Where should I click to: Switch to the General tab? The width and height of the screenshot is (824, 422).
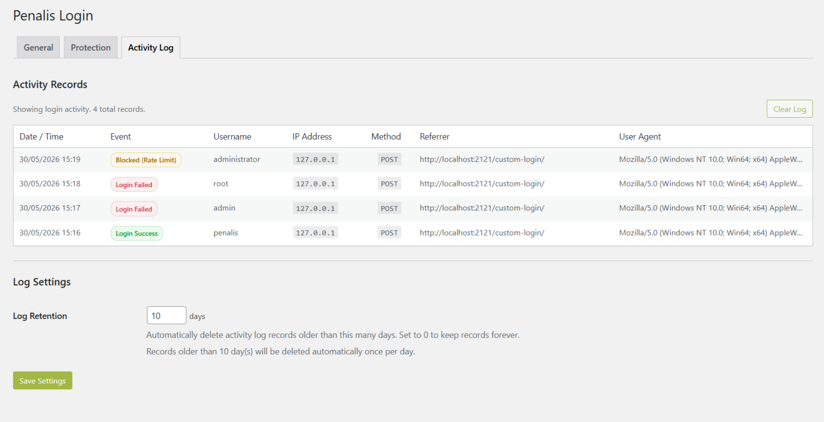(x=39, y=48)
